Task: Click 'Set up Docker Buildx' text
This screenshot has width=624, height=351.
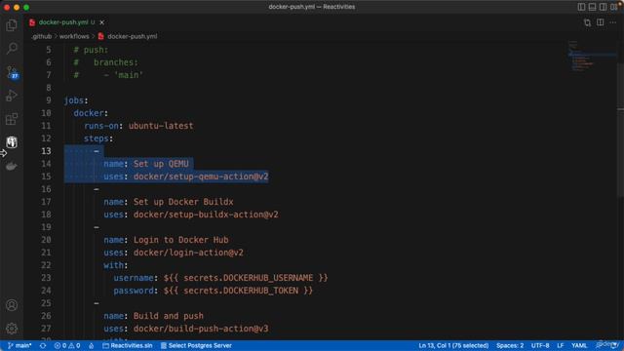Action: coord(183,202)
